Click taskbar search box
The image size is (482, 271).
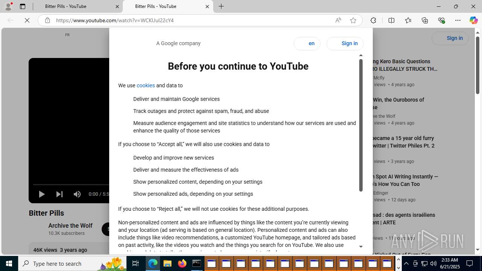[72, 263]
